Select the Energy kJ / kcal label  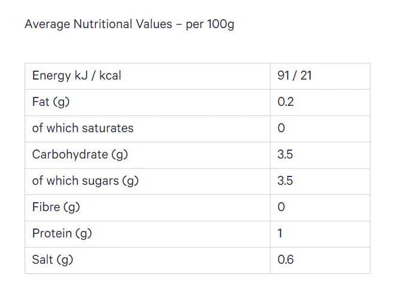coord(77,76)
